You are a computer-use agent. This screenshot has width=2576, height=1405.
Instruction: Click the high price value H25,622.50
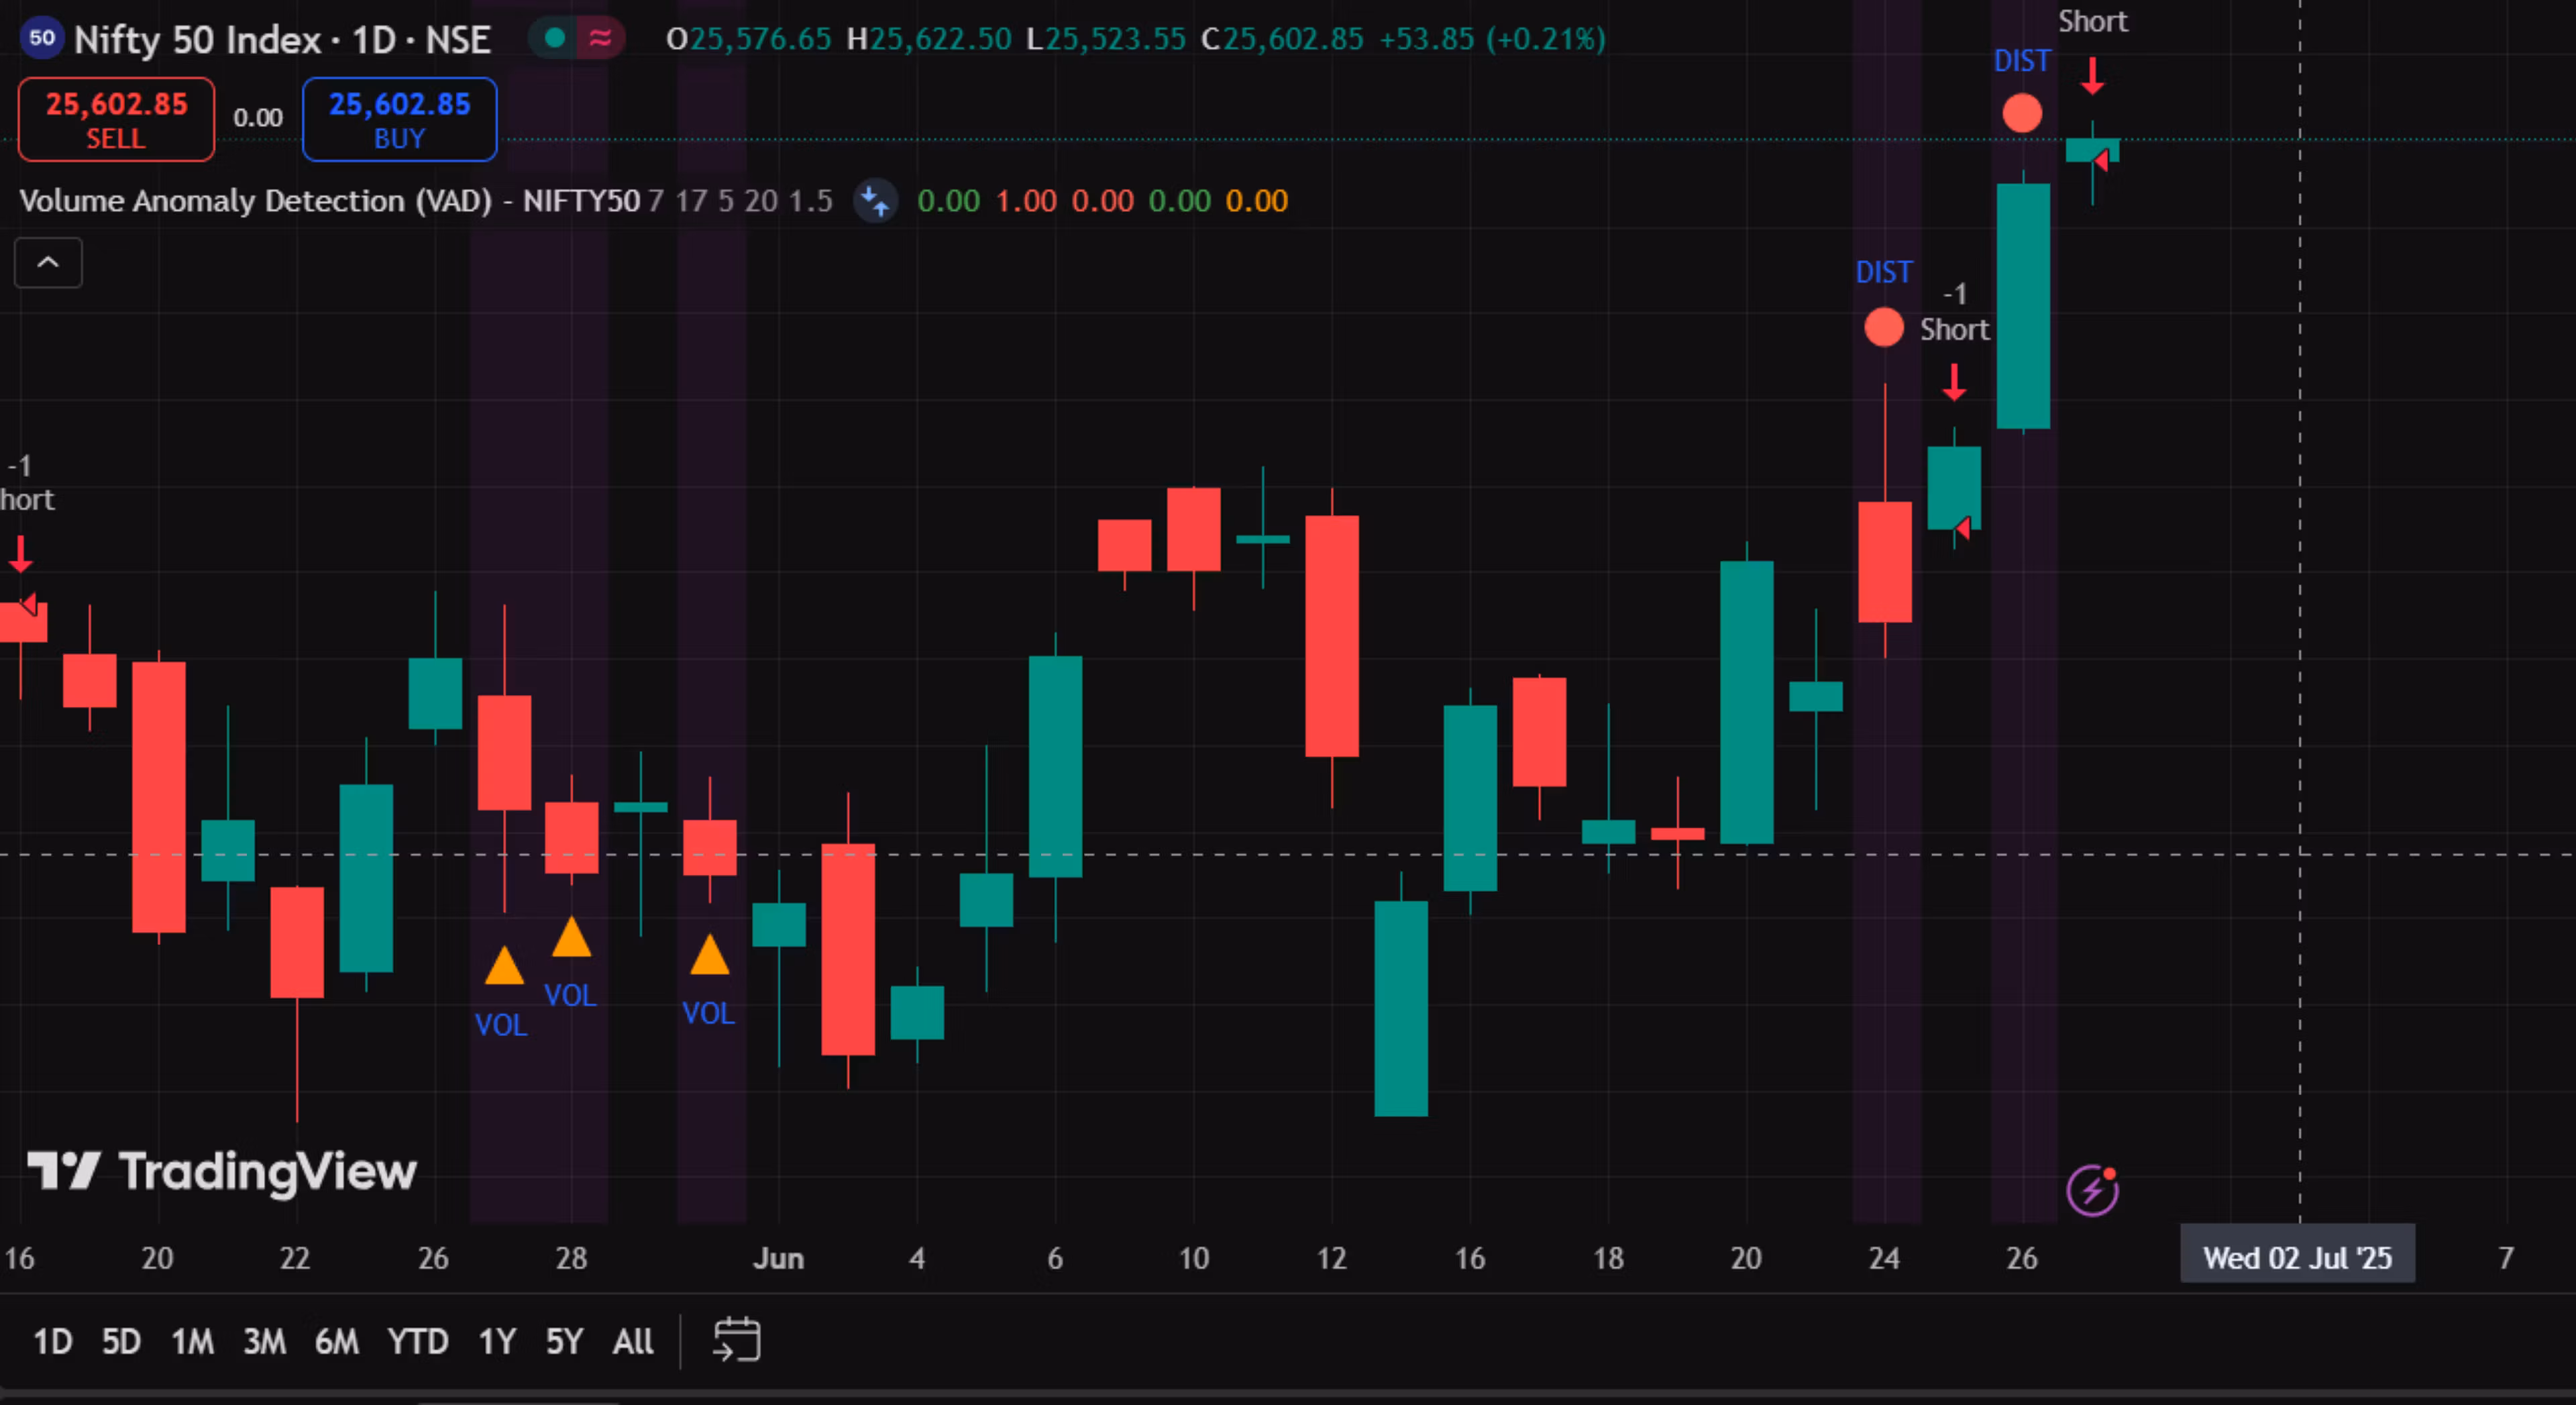point(929,39)
